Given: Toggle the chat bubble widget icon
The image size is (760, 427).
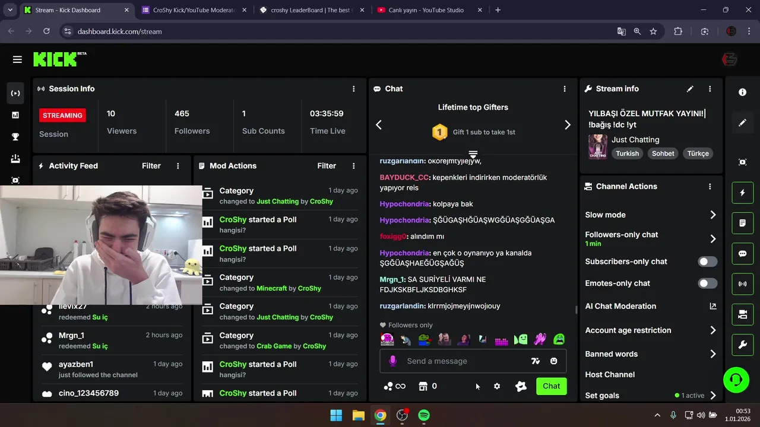Looking at the screenshot, I should pos(742,253).
